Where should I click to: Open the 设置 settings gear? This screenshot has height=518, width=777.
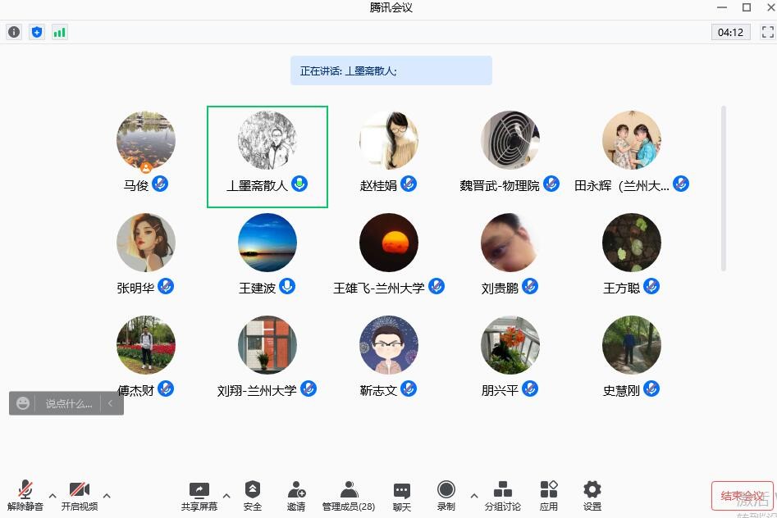[592, 495]
